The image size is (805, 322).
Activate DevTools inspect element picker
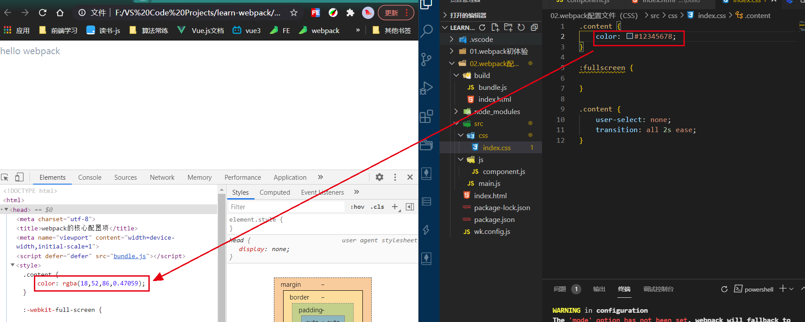coord(5,177)
